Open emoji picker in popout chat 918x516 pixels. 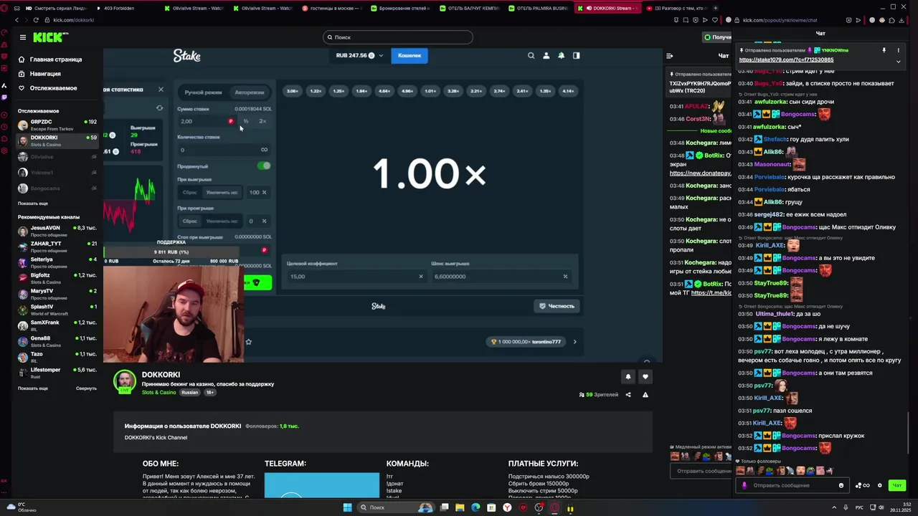pyautogui.click(x=841, y=485)
